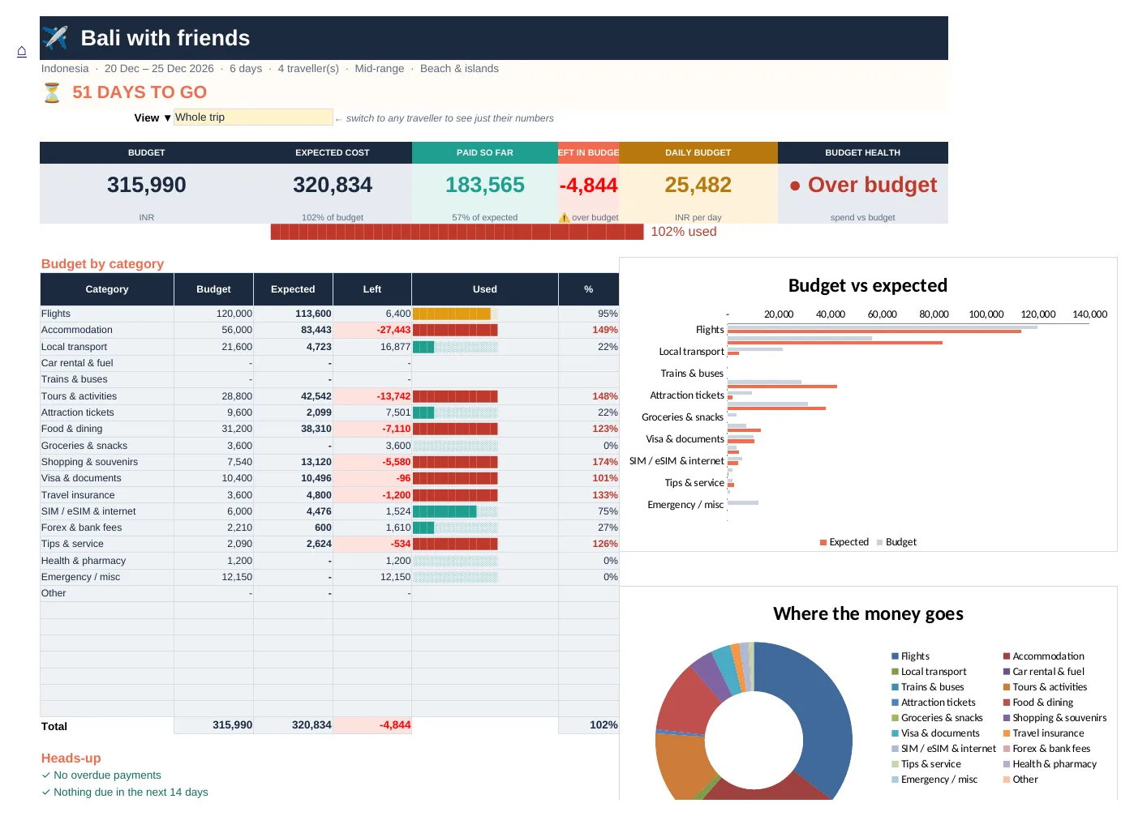Screen dimensions: 1134x816
Task: Click the Nothing due in next 14 days notice
Action: point(125,793)
